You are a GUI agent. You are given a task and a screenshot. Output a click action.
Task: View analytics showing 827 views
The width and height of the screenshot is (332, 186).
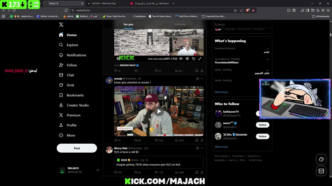coord(179,71)
